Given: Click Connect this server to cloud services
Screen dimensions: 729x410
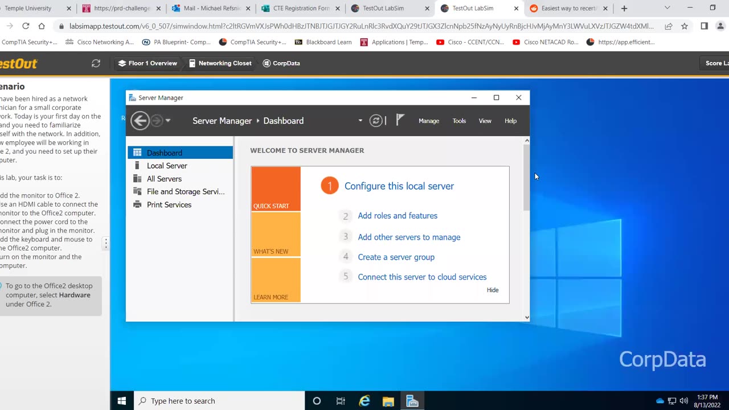Looking at the screenshot, I should [x=422, y=277].
